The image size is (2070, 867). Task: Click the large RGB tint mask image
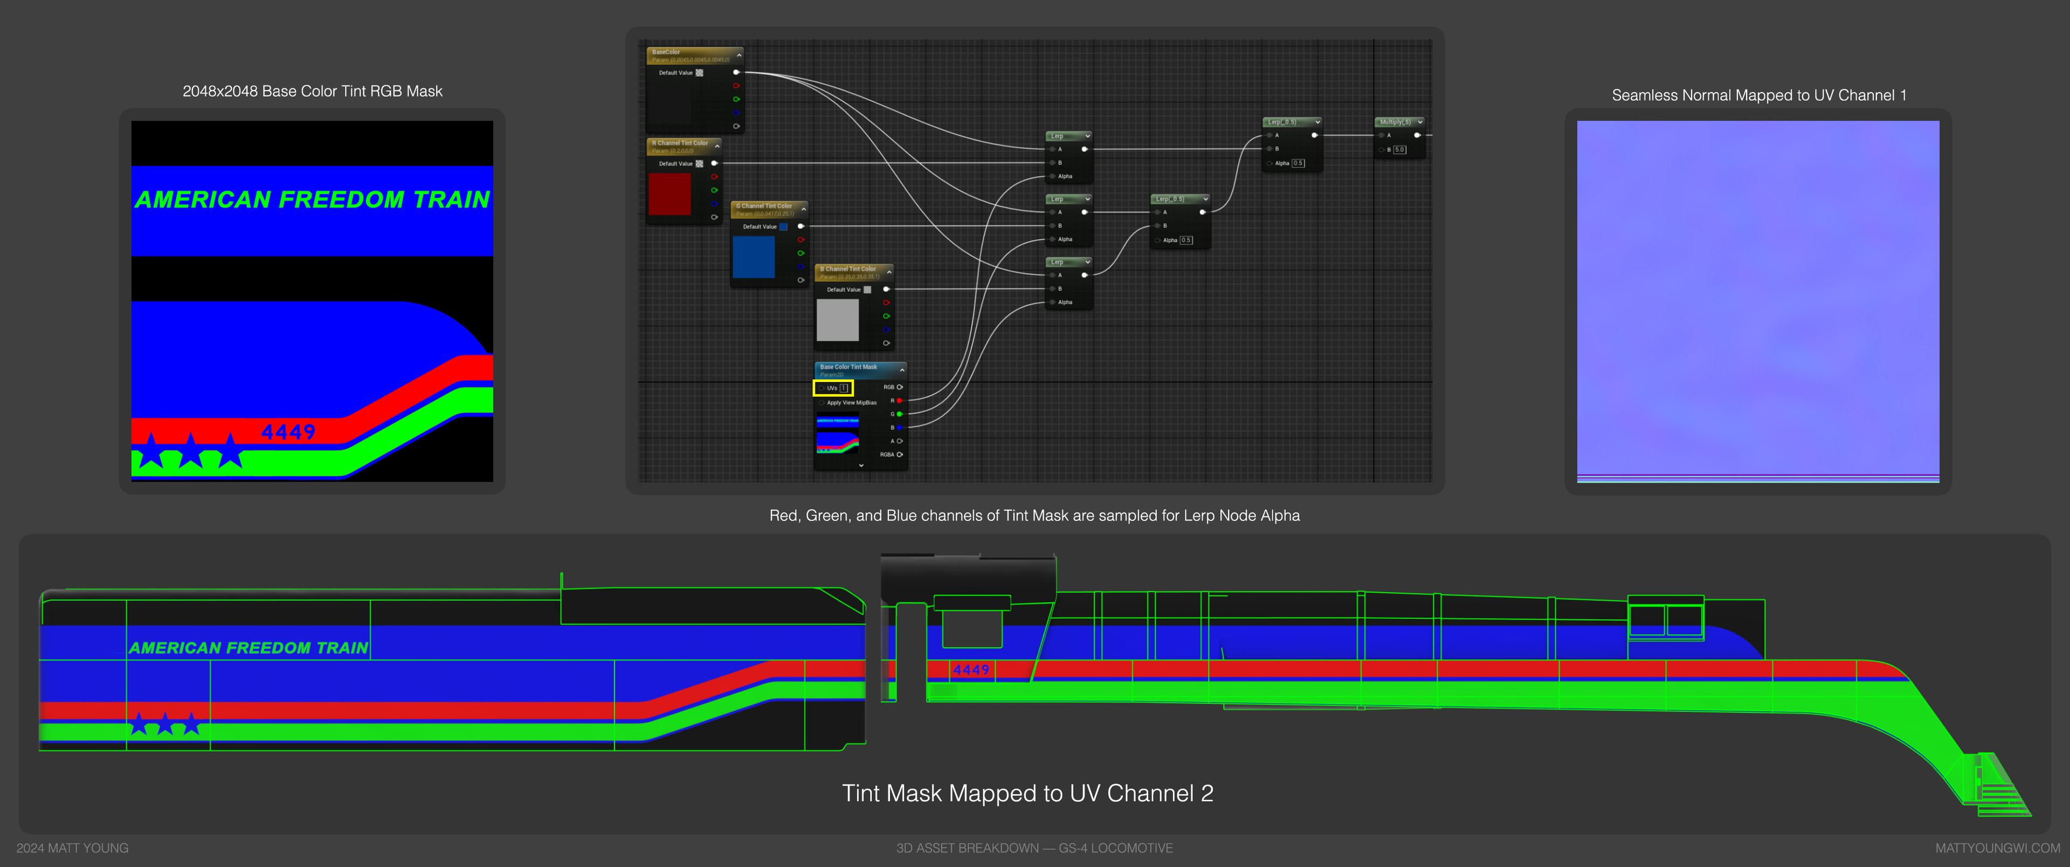[313, 301]
